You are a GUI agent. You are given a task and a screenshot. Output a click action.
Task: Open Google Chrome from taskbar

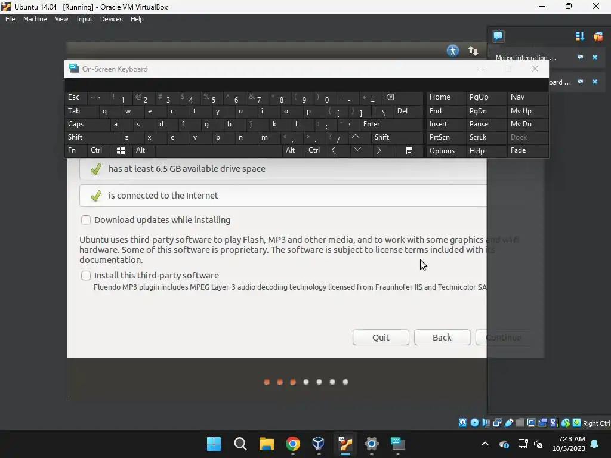click(292, 444)
